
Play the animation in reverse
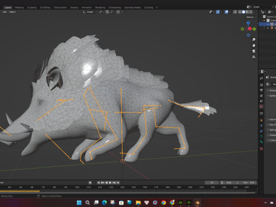[106, 183]
